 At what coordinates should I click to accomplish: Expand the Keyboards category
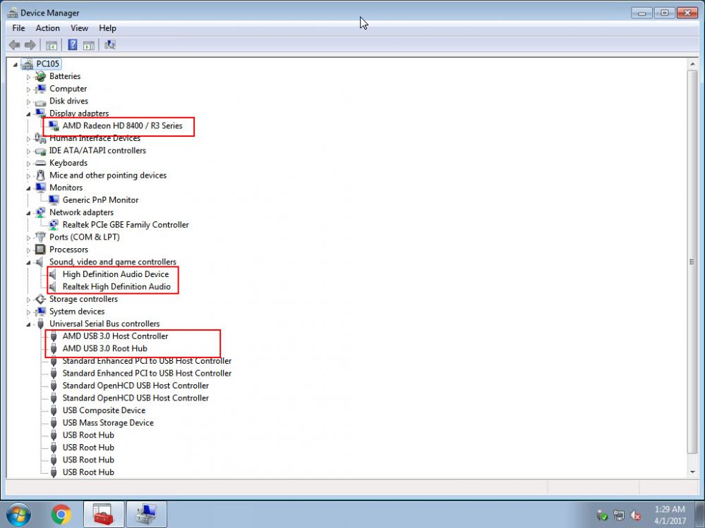click(28, 164)
